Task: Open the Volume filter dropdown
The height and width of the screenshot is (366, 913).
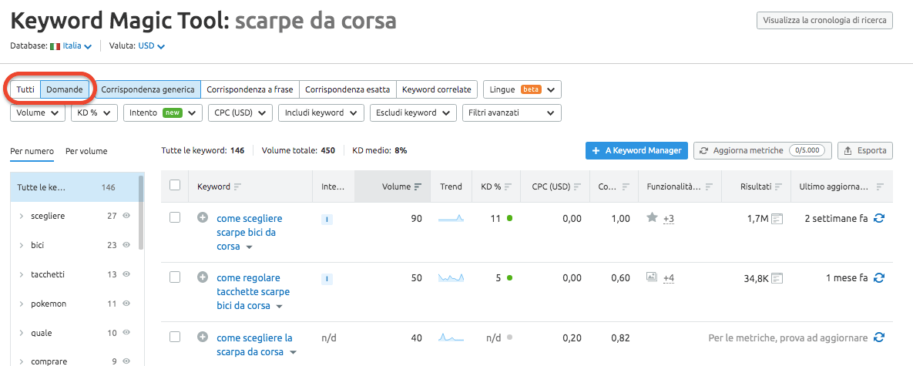Action: [x=37, y=113]
